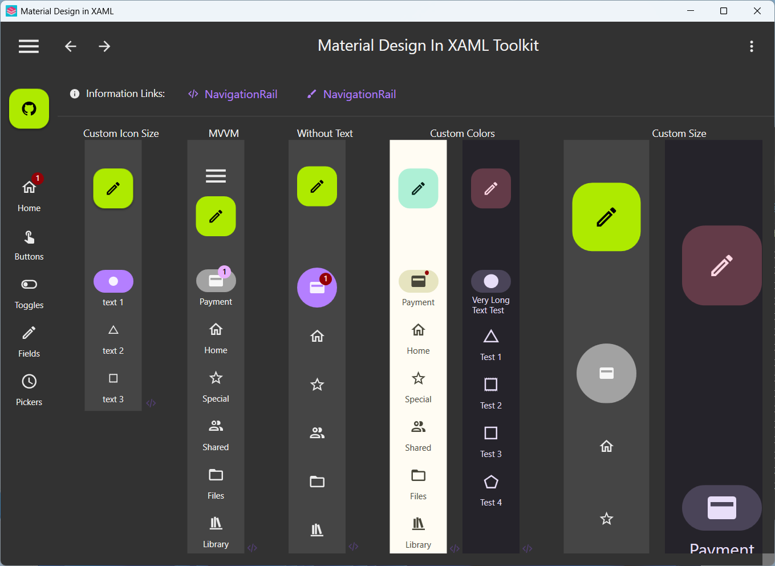The width and height of the screenshot is (775, 566).
Task: Open Fields page in the sidebar
Action: tap(29, 342)
